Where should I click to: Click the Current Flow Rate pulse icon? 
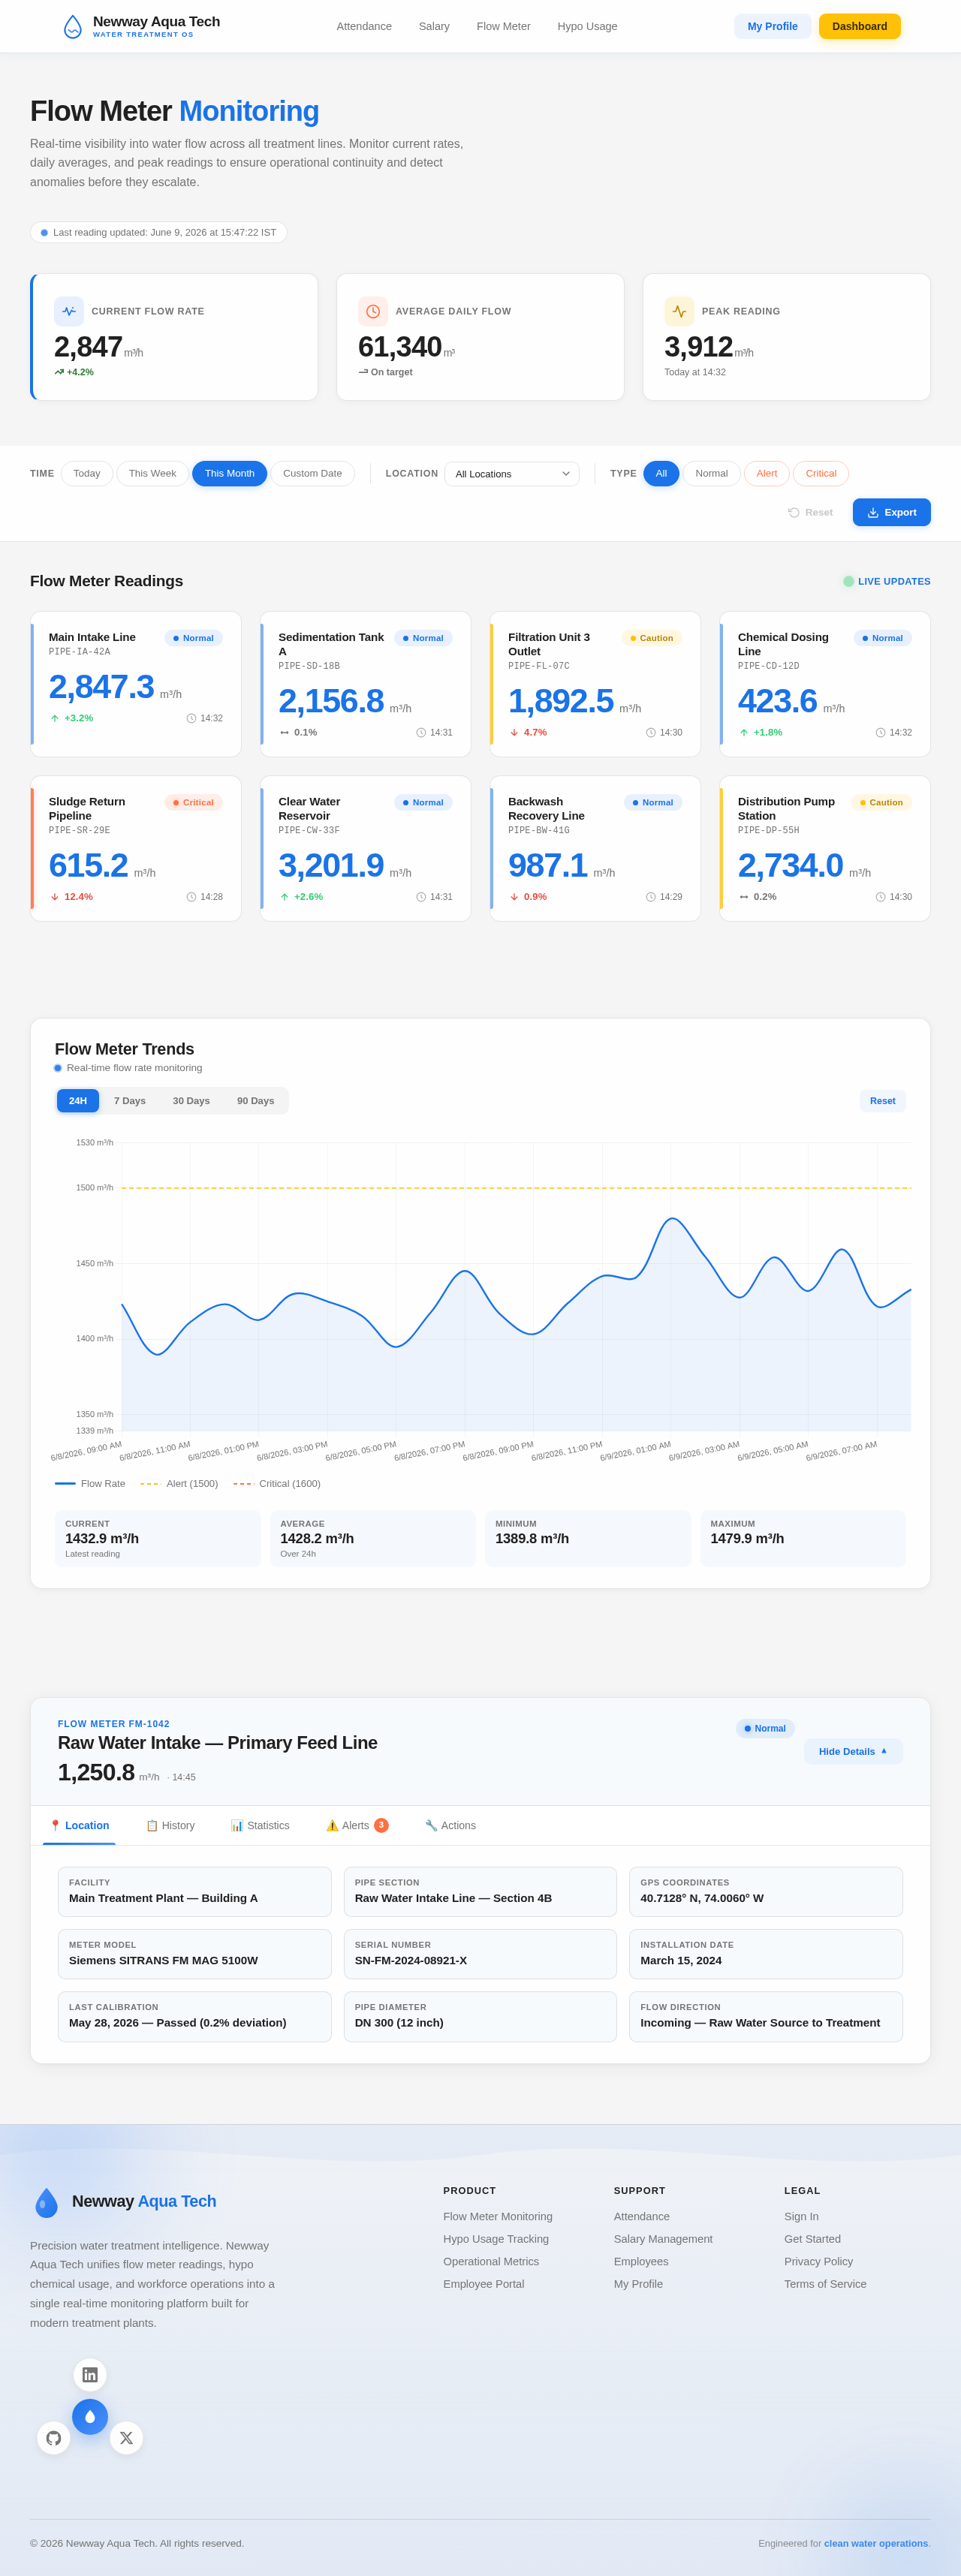pos(69,311)
